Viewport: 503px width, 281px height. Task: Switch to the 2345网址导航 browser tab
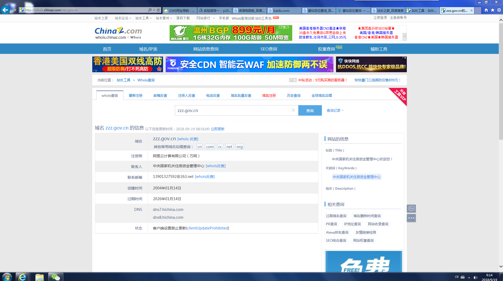(180, 10)
